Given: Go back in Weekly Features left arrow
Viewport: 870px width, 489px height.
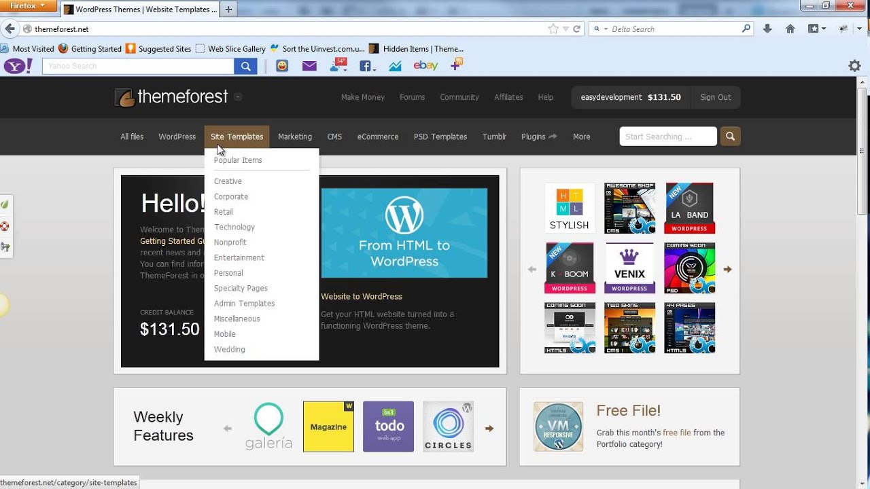Looking at the screenshot, I should 228,429.
